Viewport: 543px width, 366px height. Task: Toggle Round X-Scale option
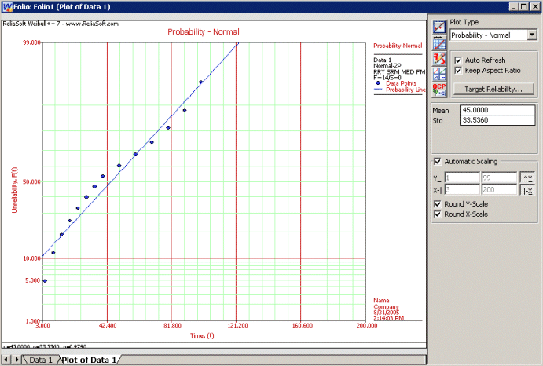point(438,214)
